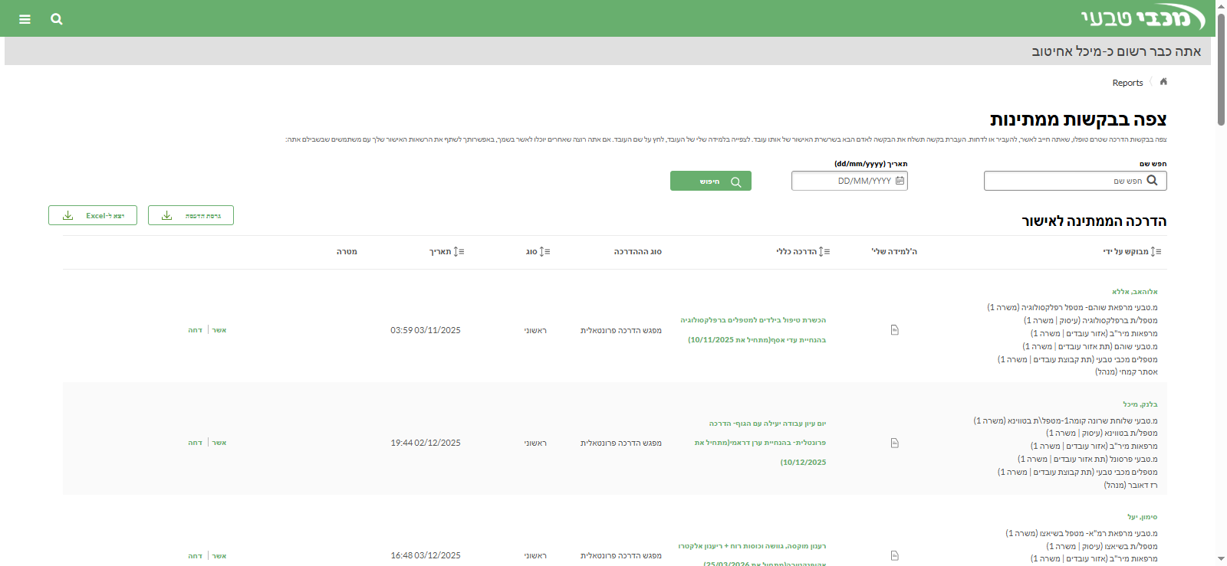The height and width of the screenshot is (566, 1227).
Task: Click the מטרה column header
Action: point(347,251)
